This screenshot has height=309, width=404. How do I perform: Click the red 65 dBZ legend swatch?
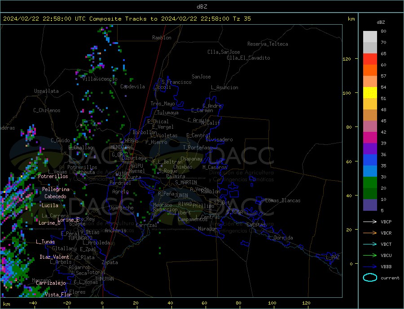[370, 59]
